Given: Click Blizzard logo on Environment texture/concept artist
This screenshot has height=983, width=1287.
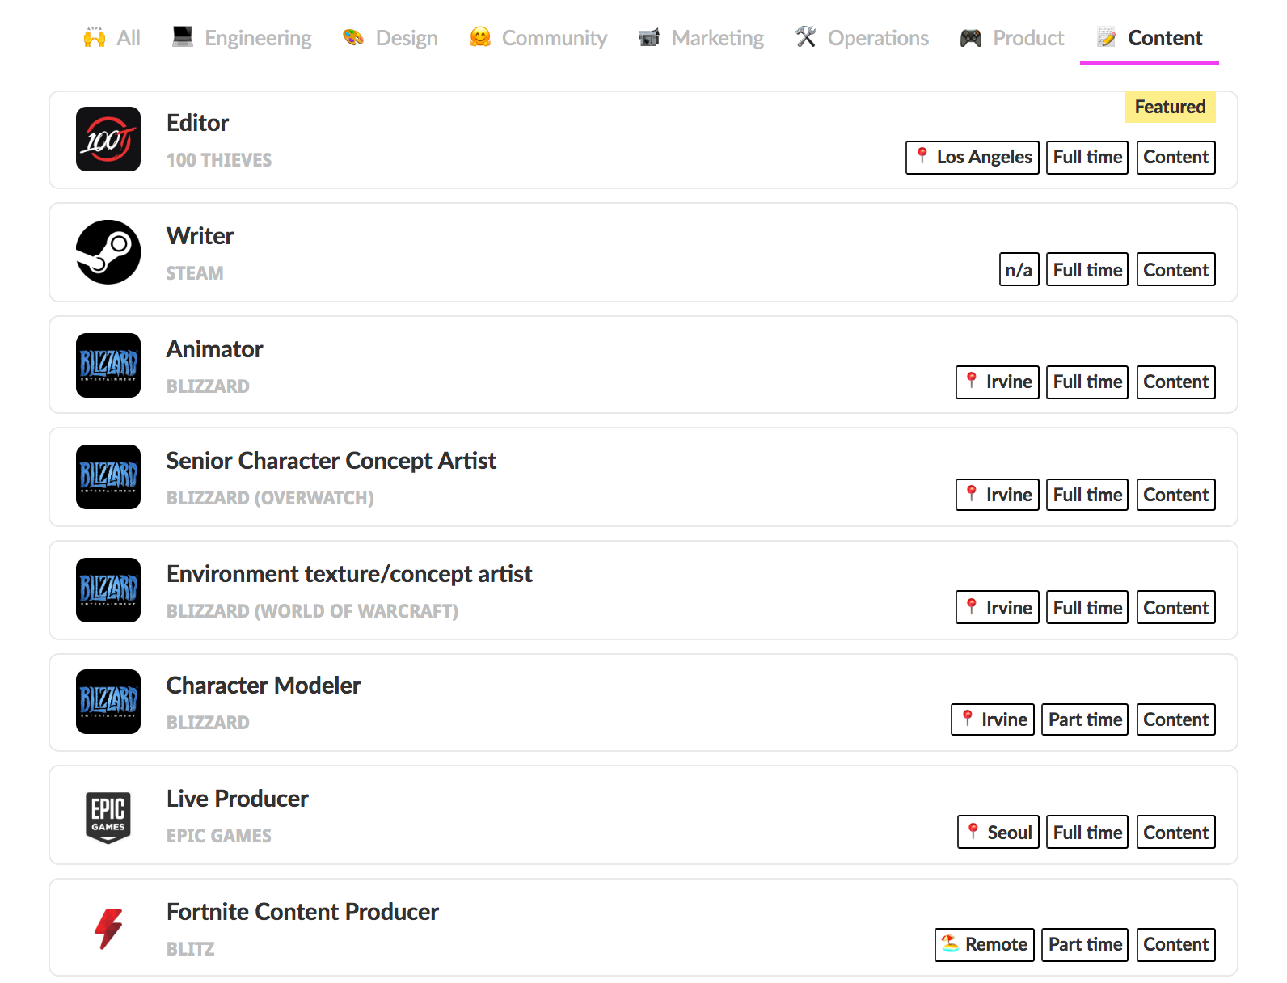Looking at the screenshot, I should click(x=108, y=590).
